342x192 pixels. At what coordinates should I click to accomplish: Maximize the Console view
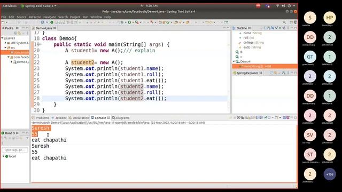pyautogui.click(x=296, y=117)
